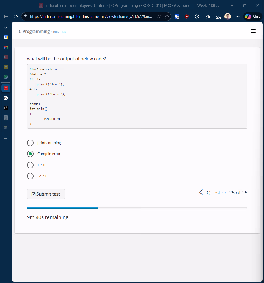
Task: Open the browser Extensions puzzle icon
Action: (x=197, y=16)
